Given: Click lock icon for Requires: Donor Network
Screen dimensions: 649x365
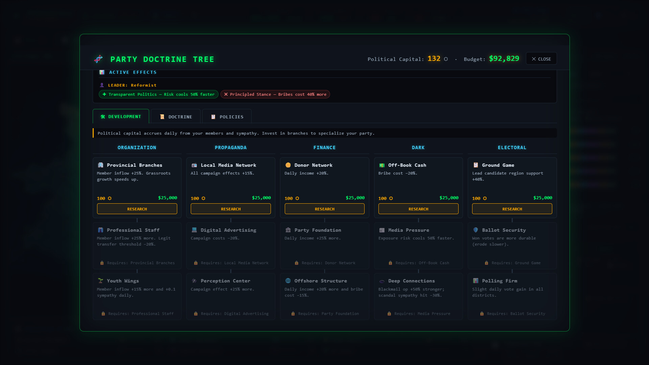Looking at the screenshot, I should click(296, 263).
